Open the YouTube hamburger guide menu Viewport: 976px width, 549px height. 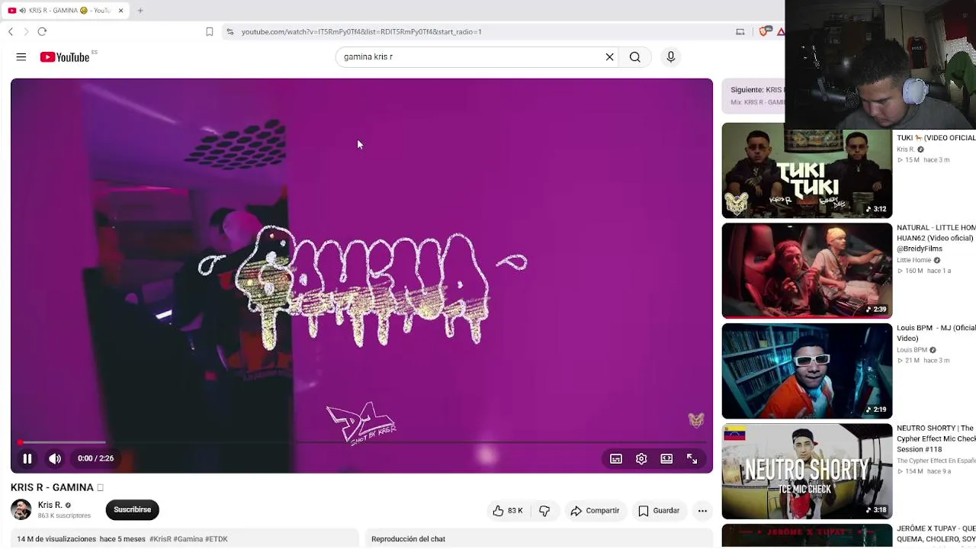click(x=21, y=57)
